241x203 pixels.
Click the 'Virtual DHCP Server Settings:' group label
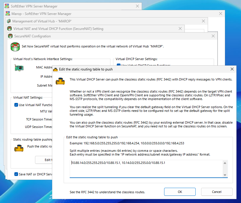click(x=137, y=59)
